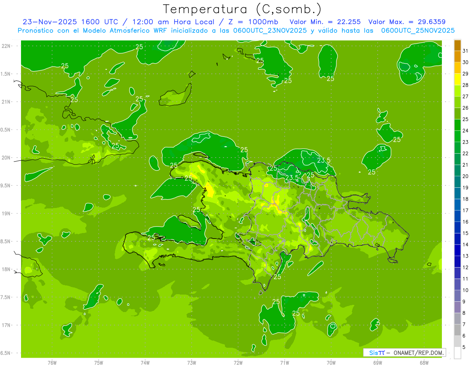Image resolution: width=476 pixels, height=368 pixels.
Task: Select the purple colorbar segment between 9 and 10
Action: pyautogui.click(x=457, y=296)
